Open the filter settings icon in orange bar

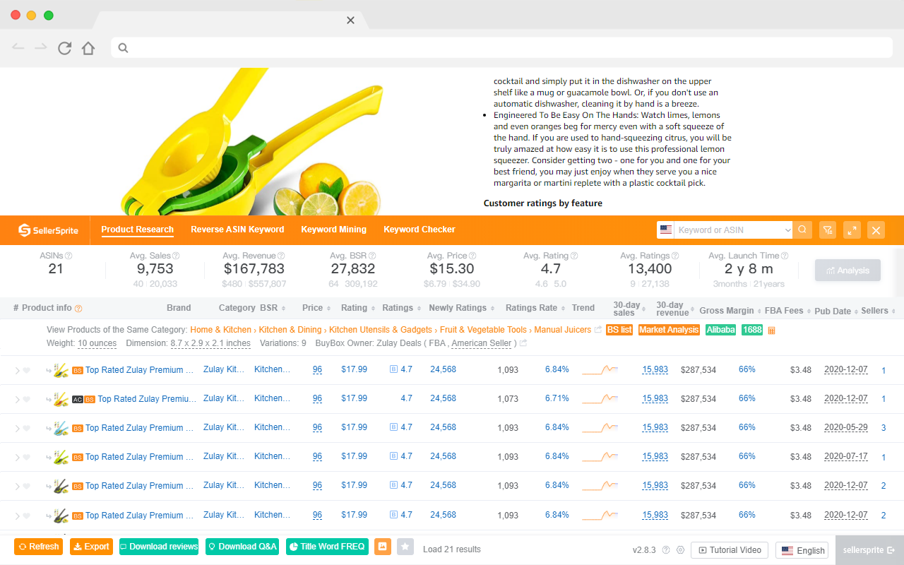tap(828, 230)
